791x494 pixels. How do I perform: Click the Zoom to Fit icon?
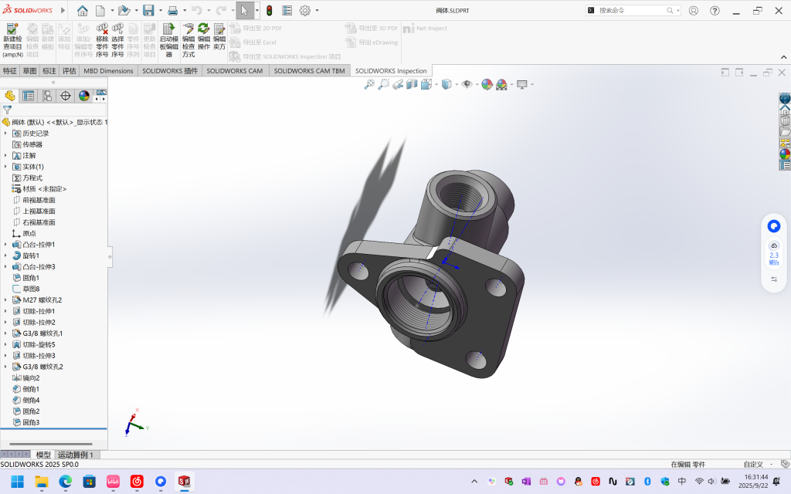(369, 84)
